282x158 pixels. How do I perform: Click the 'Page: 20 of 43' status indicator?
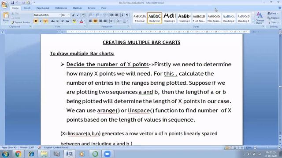click(9, 147)
